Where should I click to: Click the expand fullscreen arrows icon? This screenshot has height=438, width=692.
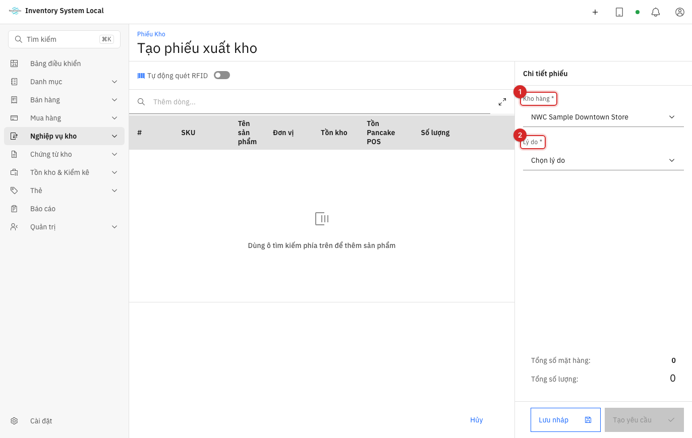coord(502,102)
